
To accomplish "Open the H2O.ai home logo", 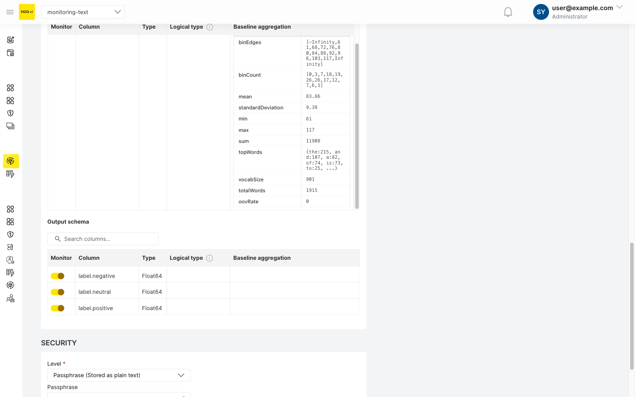I will 27,12.
